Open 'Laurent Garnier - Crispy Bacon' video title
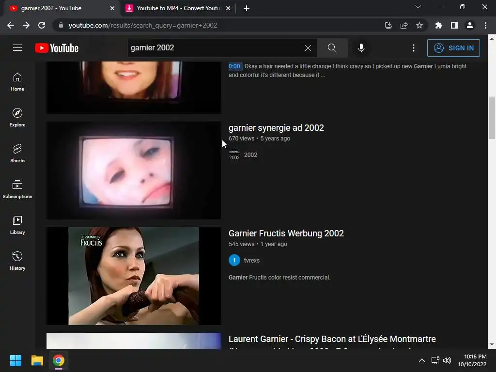The width and height of the screenshot is (496, 372). point(332,339)
